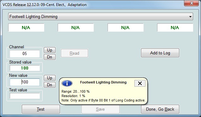This screenshot has width=201, height=117.
Task: Click the last N/A measurement box
Action: (x=175, y=28)
